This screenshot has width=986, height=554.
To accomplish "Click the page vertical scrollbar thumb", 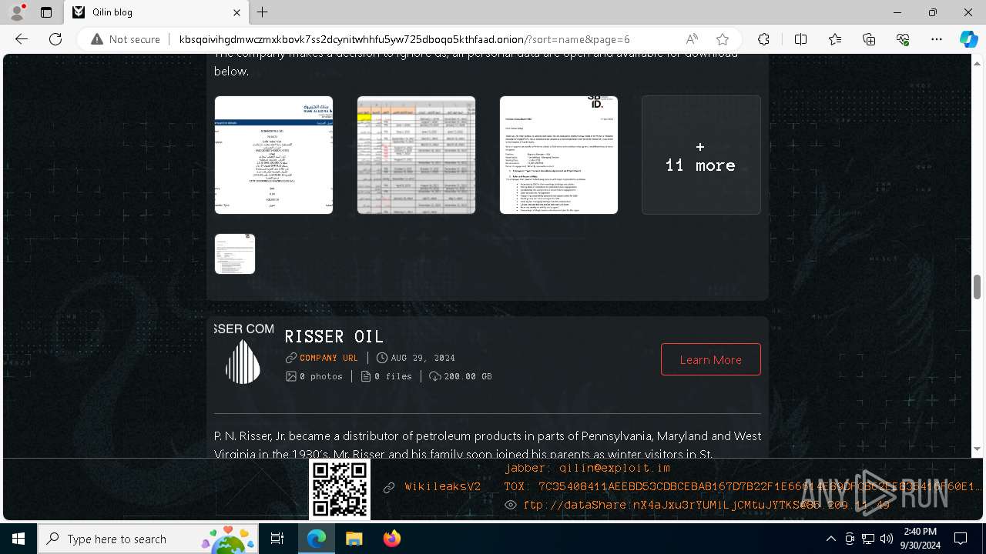I will click(x=977, y=286).
